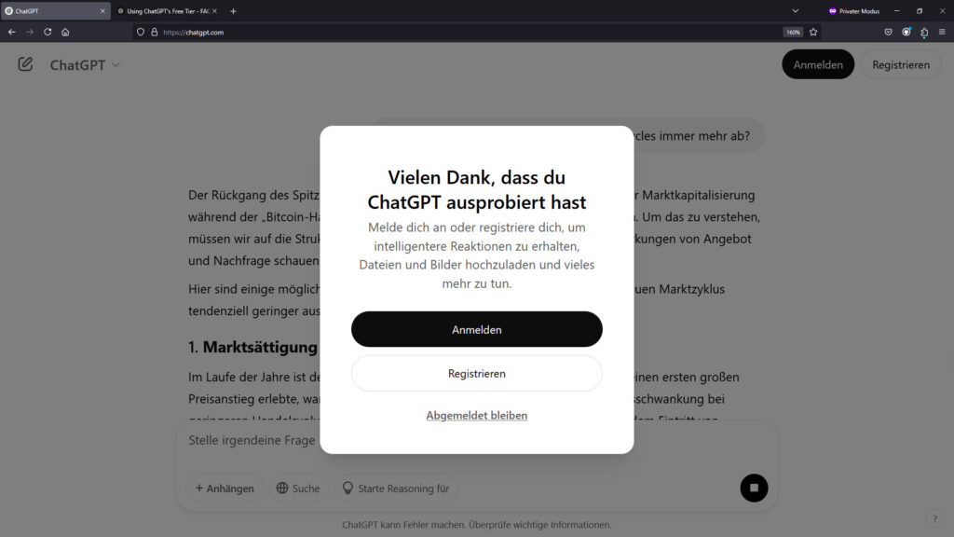Open the browser hamburger menu
This screenshot has width=954, height=537.
942,32
